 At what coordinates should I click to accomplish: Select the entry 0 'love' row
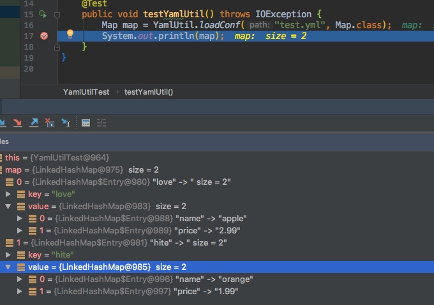click(217, 182)
